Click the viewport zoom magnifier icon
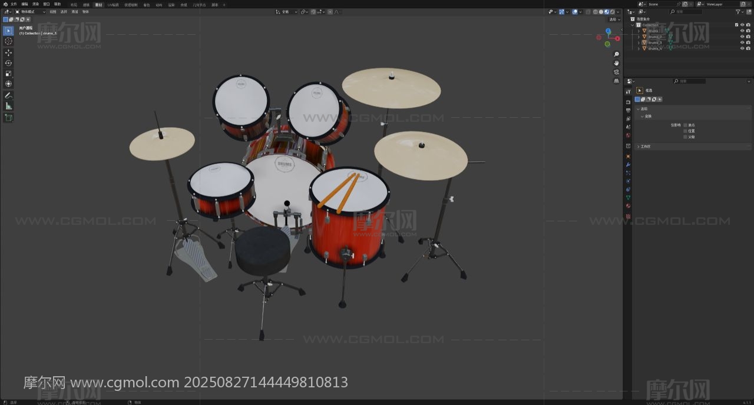The height and width of the screenshot is (405, 754). tap(616, 54)
